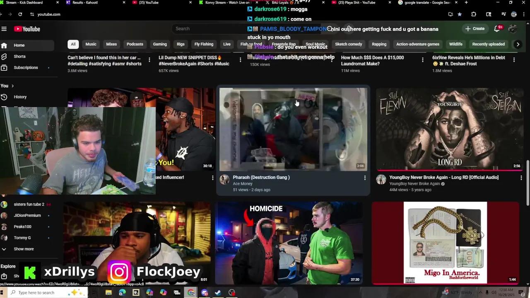Open Subscriptions in the sidebar
This screenshot has height=298, width=530.
pos(27,67)
